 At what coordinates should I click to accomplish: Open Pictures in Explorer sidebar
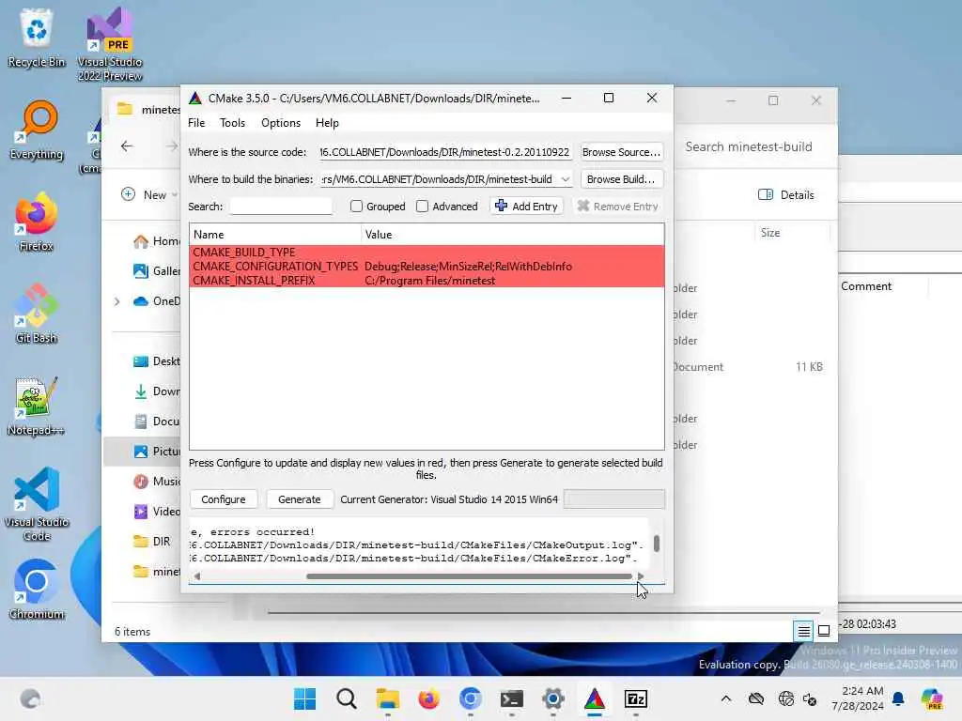pyautogui.click(x=157, y=452)
